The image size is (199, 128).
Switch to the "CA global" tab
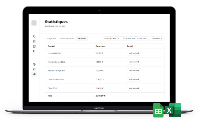click(51, 38)
